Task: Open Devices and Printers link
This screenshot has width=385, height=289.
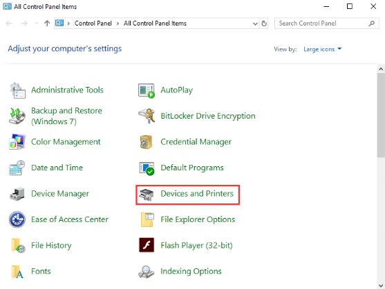Action: coord(197,194)
